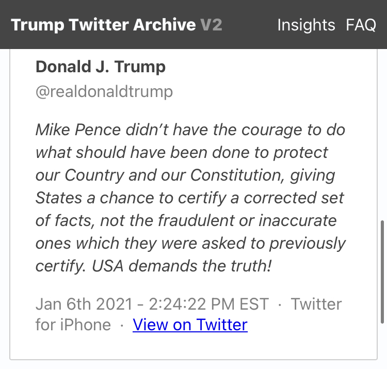Click the V2 version label in header
387x369 pixels.
[x=211, y=25]
